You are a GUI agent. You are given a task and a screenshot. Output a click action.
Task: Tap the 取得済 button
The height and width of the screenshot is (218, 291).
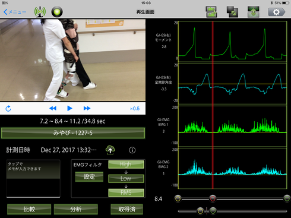126,209
